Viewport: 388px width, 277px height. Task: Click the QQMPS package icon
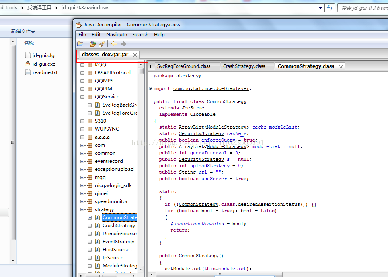point(90,81)
